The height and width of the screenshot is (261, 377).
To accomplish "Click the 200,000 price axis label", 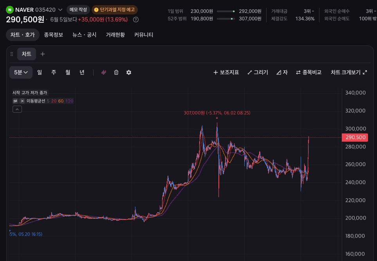I will click(355, 218).
